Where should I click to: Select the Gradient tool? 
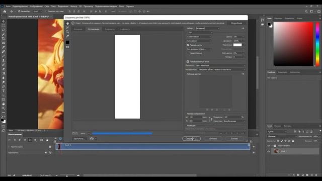(x=4, y=73)
